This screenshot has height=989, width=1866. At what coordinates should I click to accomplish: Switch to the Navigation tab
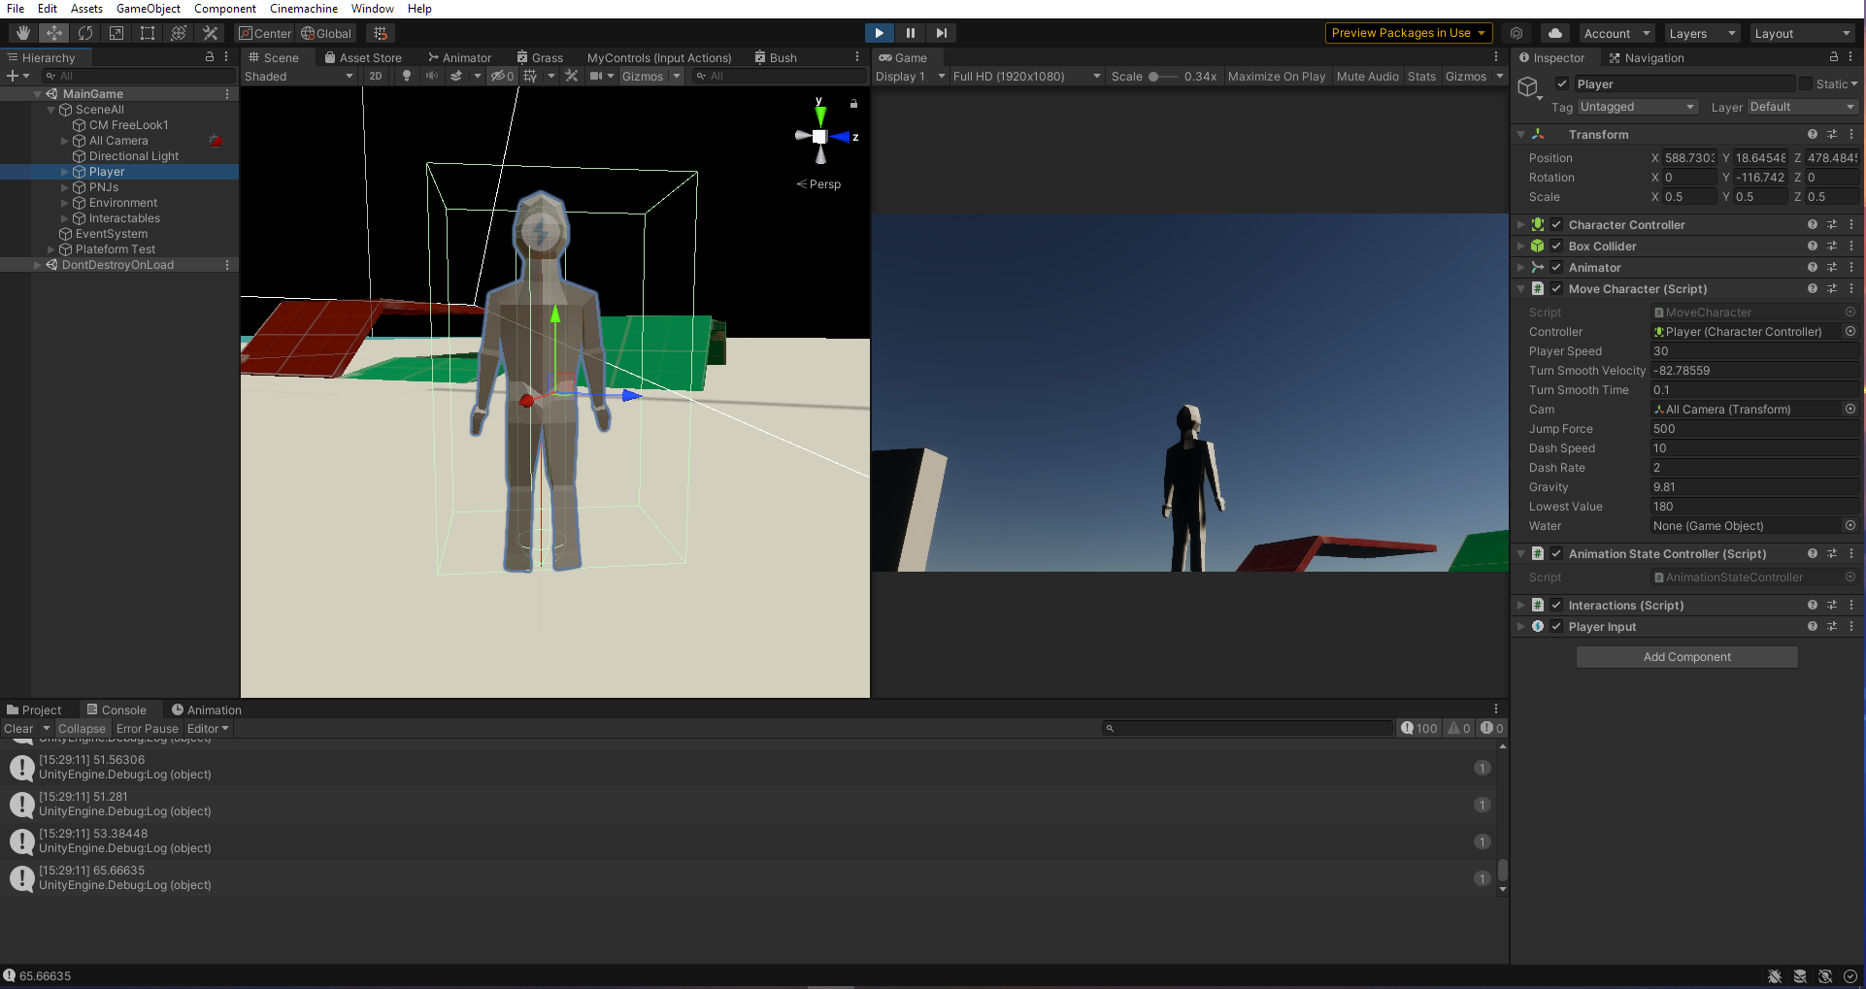pos(1647,57)
